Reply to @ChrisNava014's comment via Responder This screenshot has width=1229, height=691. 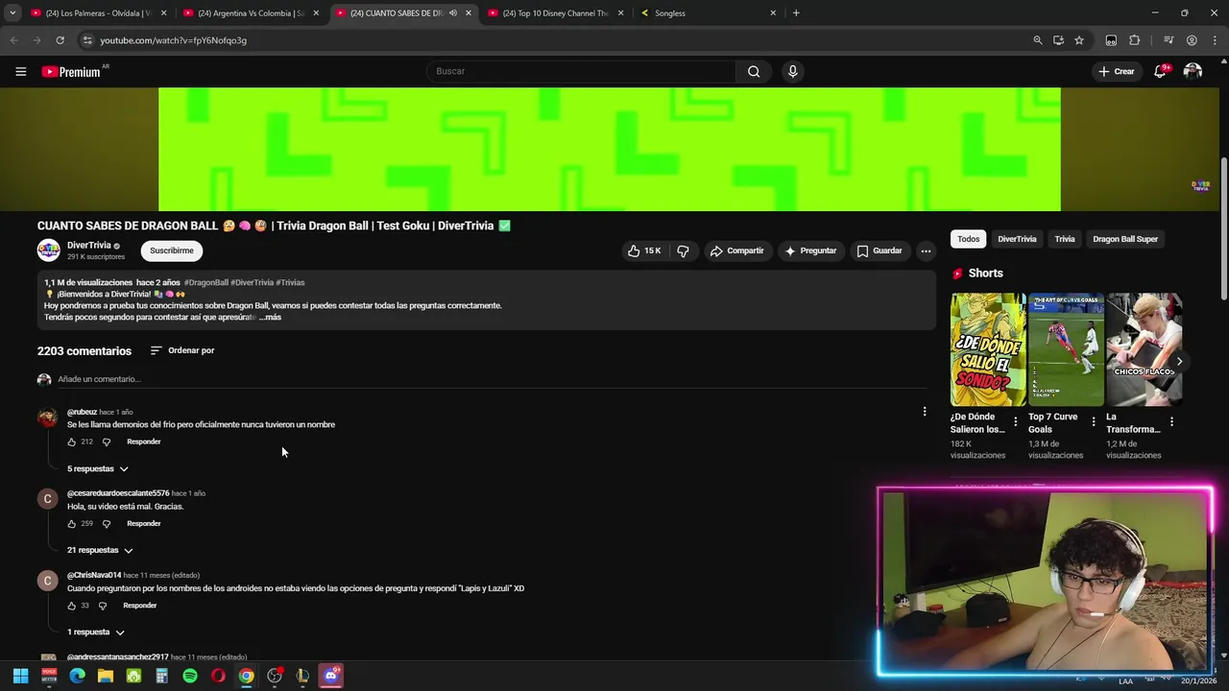(140, 606)
